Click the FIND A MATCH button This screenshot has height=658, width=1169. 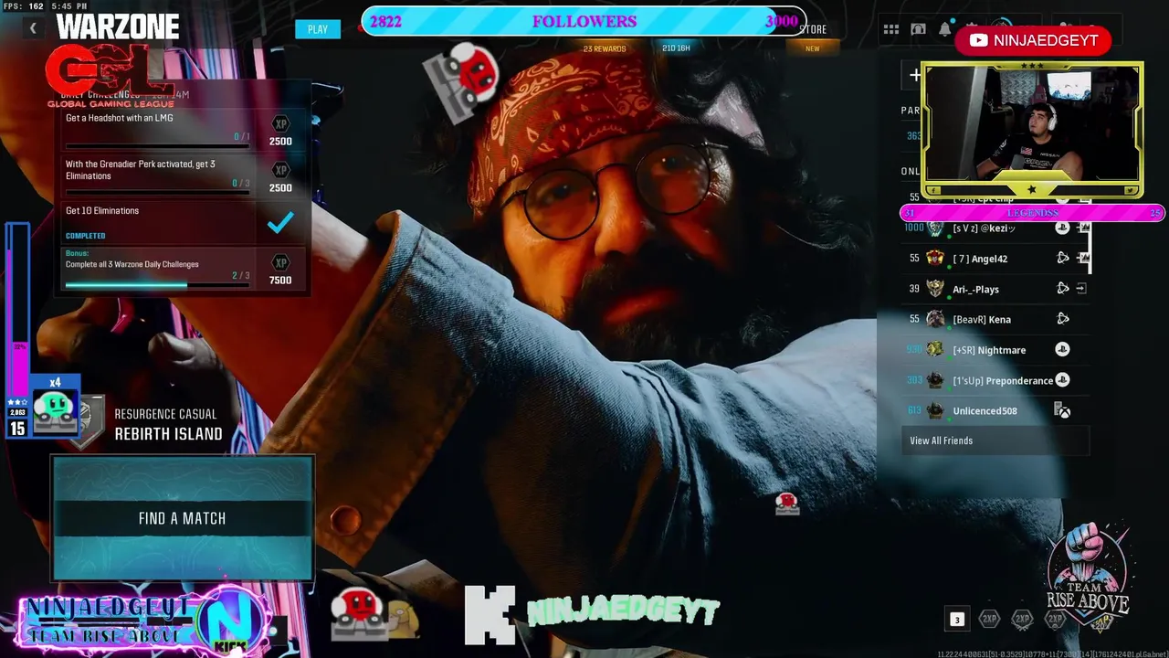click(x=183, y=518)
